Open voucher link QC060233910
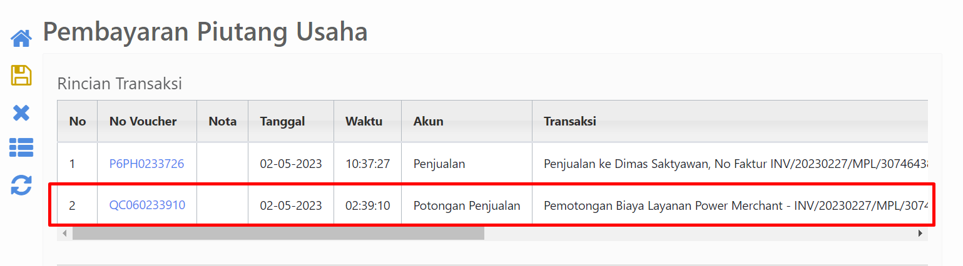The image size is (963, 266). [147, 205]
